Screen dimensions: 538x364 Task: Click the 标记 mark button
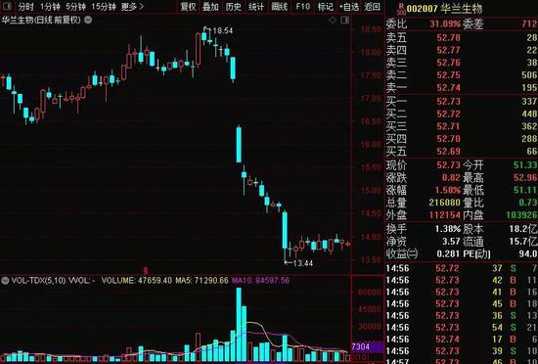326,7
